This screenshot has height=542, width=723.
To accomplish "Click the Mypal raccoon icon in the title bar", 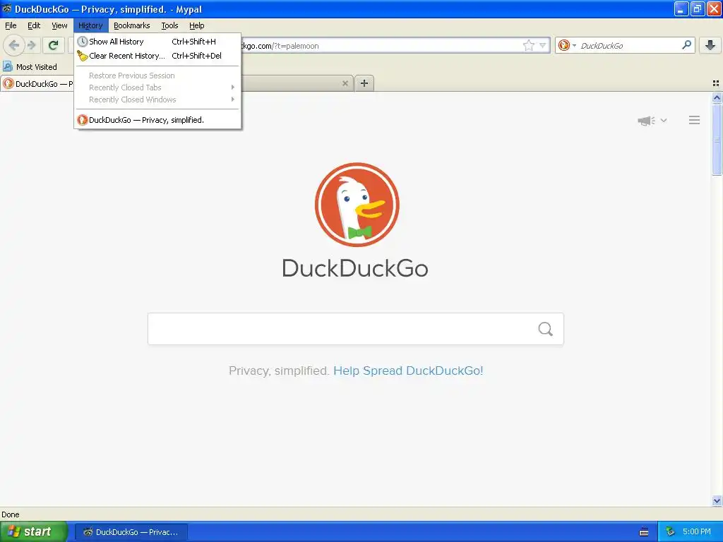I will pyautogui.click(x=7, y=8).
